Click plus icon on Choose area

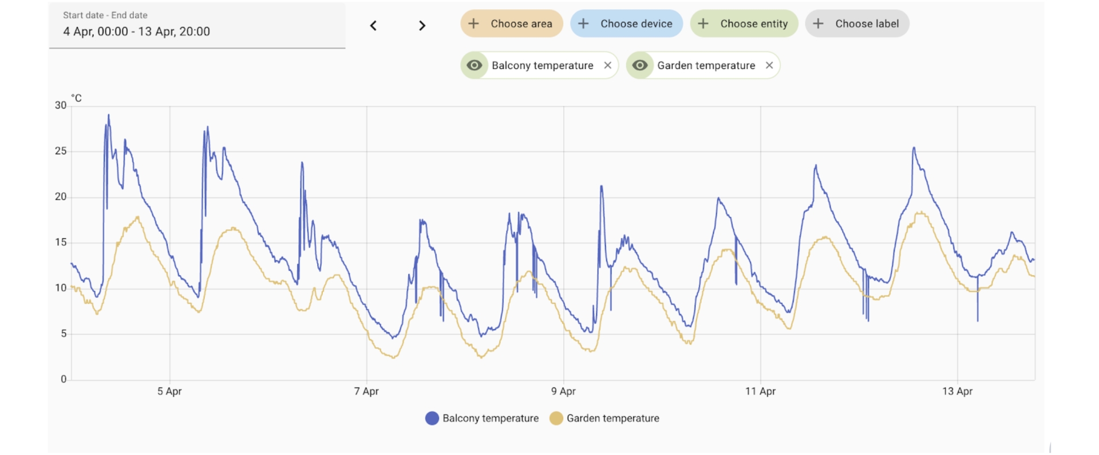pos(473,23)
